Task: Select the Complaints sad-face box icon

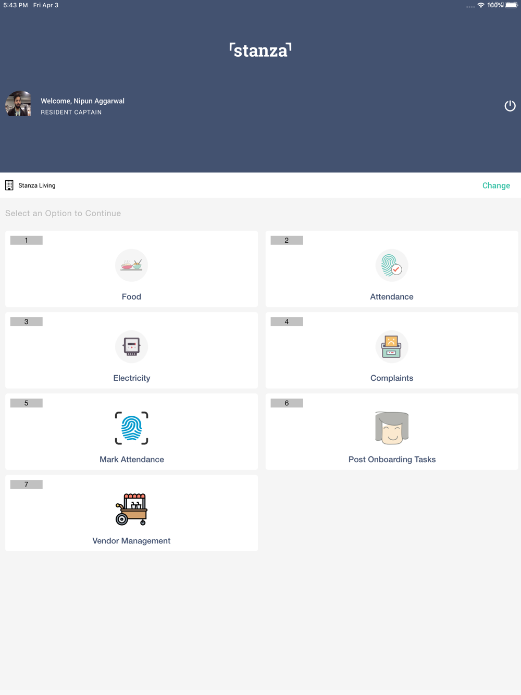Action: pos(392,347)
